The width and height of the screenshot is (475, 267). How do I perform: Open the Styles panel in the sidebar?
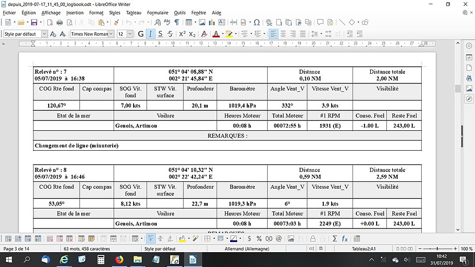pyautogui.click(x=469, y=78)
